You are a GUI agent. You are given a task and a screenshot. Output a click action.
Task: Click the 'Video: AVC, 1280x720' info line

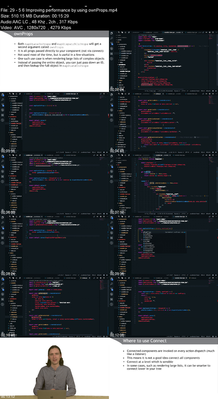pos(36,27)
